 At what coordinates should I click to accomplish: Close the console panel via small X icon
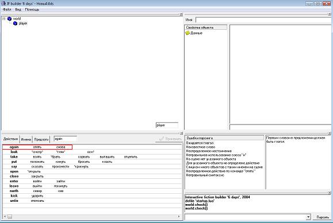click(x=330, y=193)
